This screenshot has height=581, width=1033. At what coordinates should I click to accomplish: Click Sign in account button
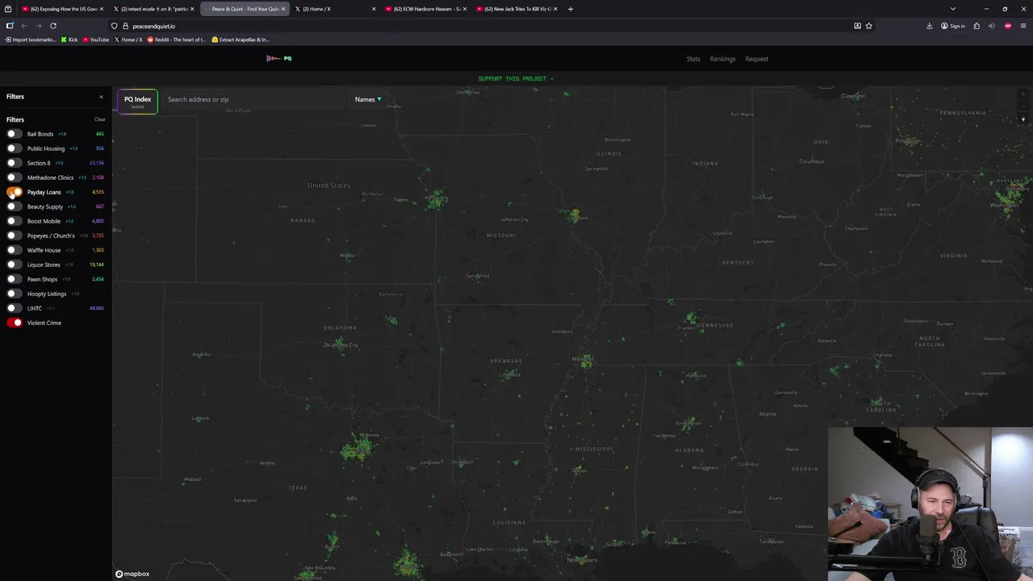[x=953, y=26]
